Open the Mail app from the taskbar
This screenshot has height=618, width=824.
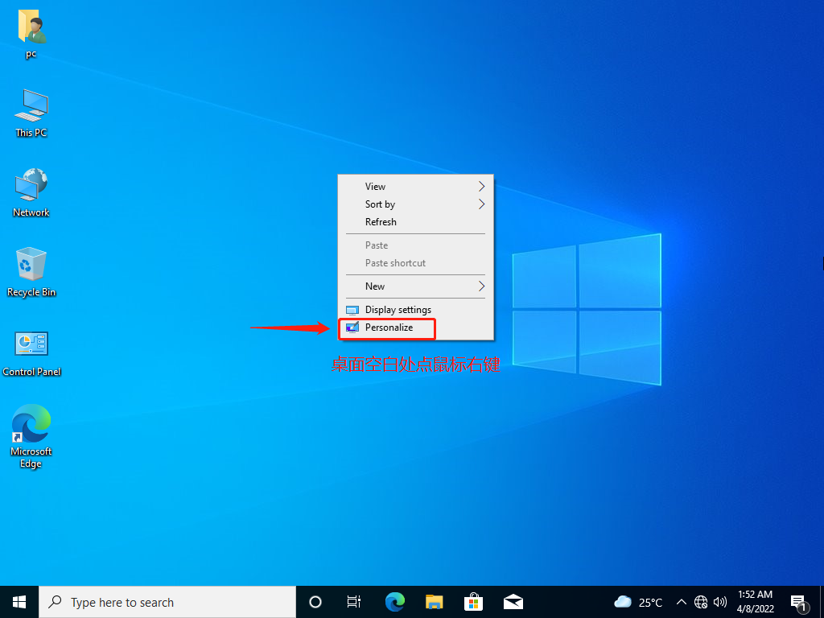click(x=513, y=601)
